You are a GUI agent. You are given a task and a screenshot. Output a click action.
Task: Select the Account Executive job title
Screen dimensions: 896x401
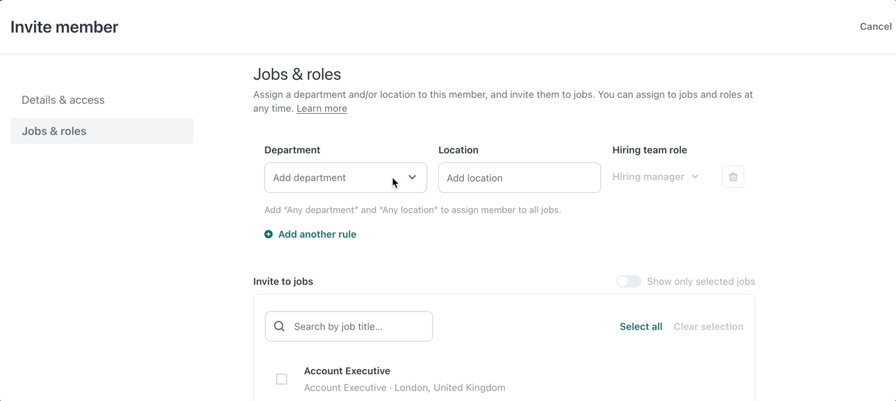coord(347,371)
